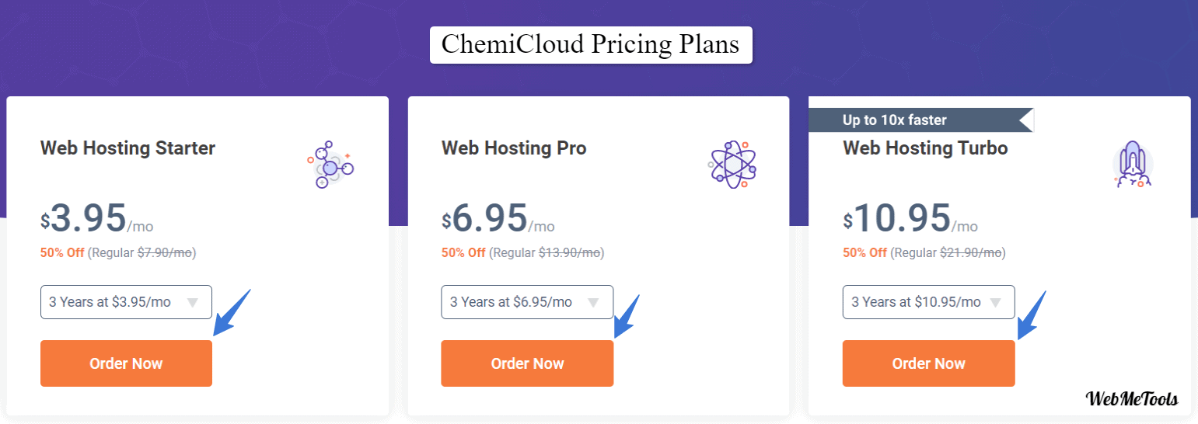Viewport: 1198px width, 424px height.
Task: Click the Regular $7.90/mo strikethrough price
Action: click(x=141, y=252)
